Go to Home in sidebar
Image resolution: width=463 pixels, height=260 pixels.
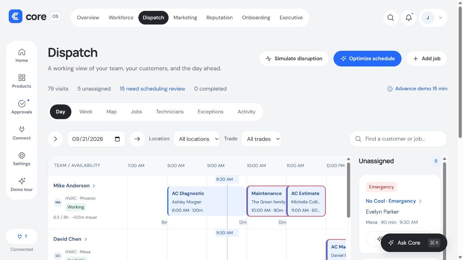coord(22,56)
